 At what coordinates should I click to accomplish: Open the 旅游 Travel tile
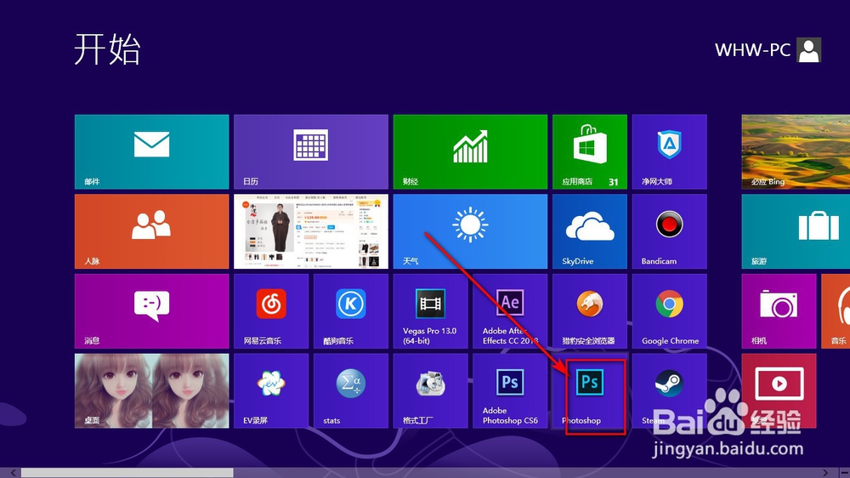796,231
